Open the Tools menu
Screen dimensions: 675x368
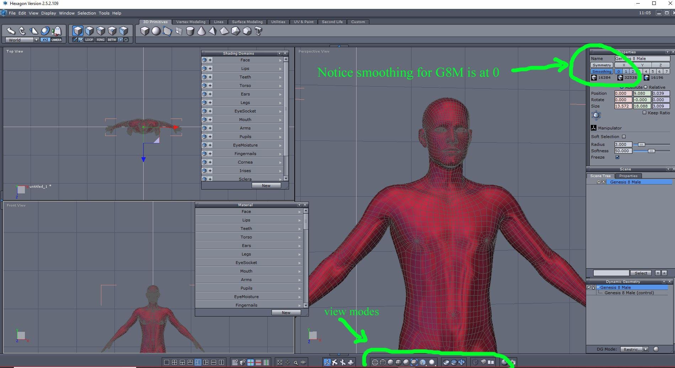pos(104,13)
